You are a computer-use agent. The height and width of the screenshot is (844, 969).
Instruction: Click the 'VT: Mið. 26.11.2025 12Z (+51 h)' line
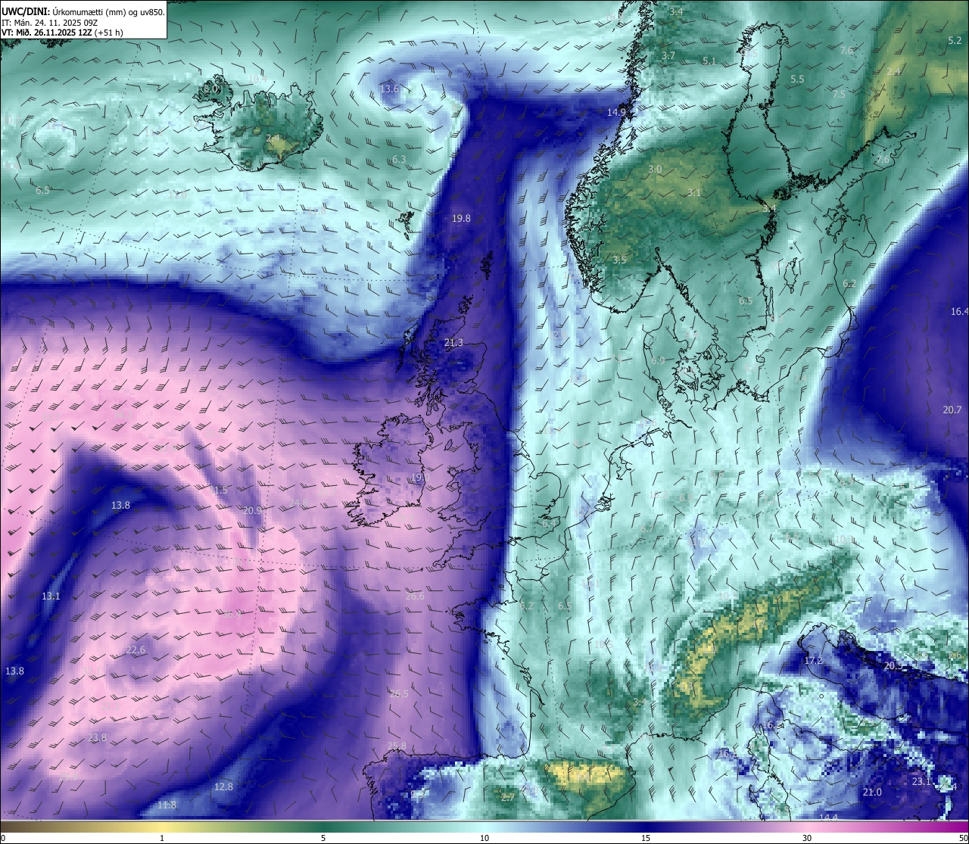pyautogui.click(x=62, y=33)
